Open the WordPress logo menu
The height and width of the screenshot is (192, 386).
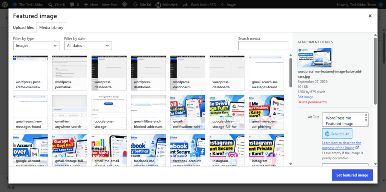[5, 5]
